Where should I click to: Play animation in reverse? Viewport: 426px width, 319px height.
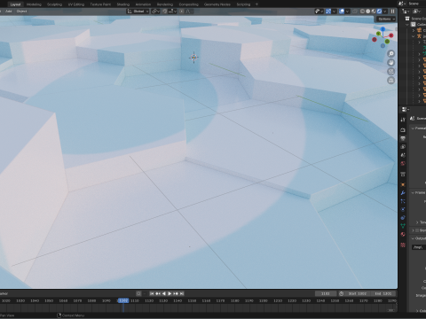tap(164, 293)
